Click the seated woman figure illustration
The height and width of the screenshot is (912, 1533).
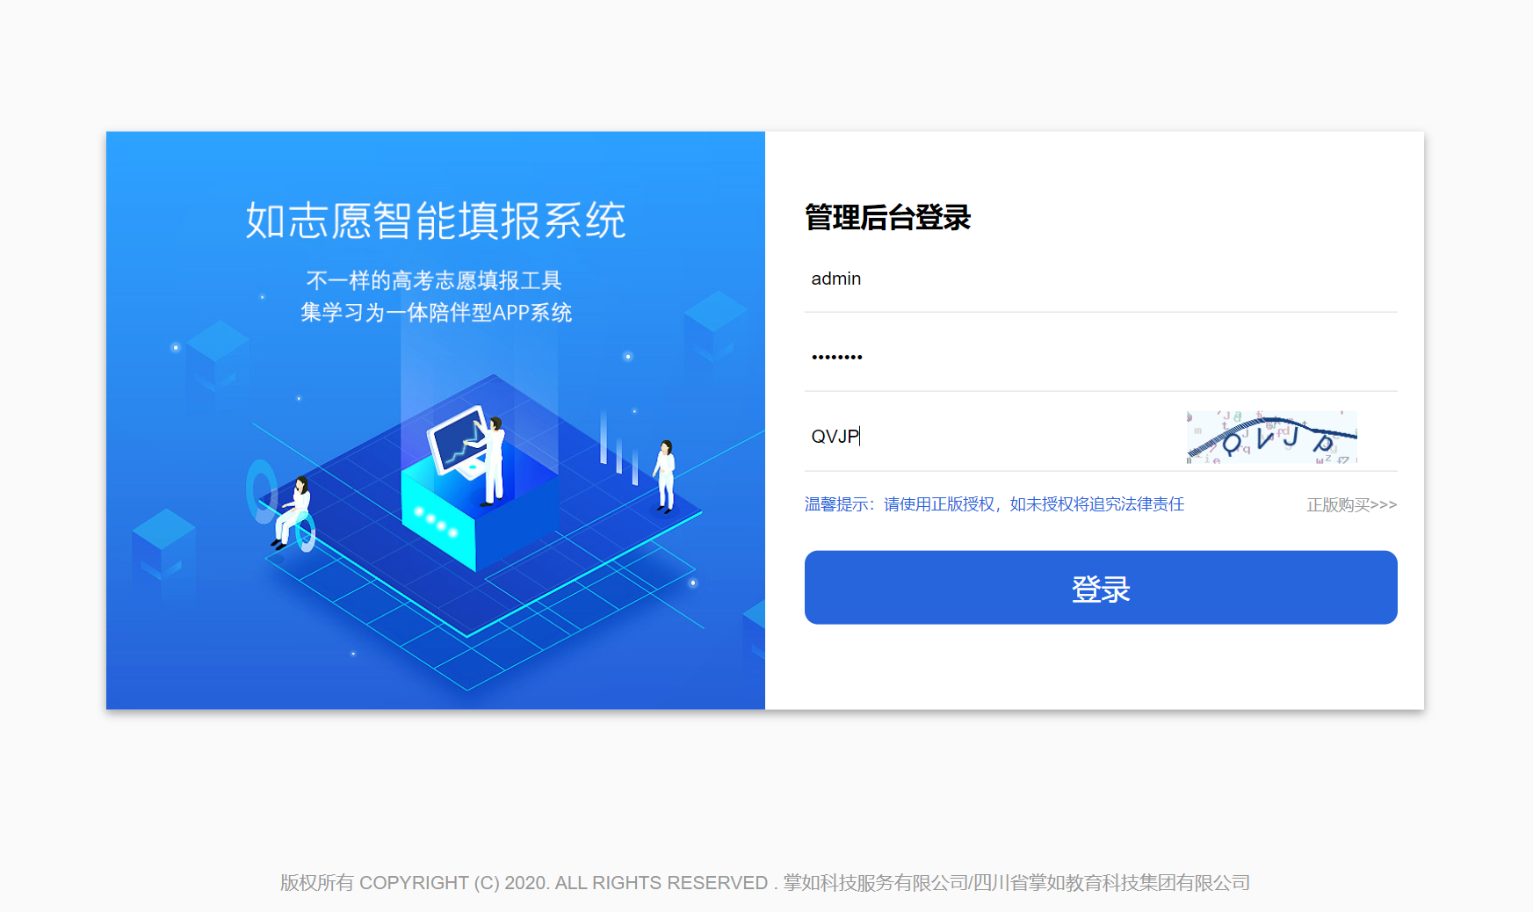point(293,513)
